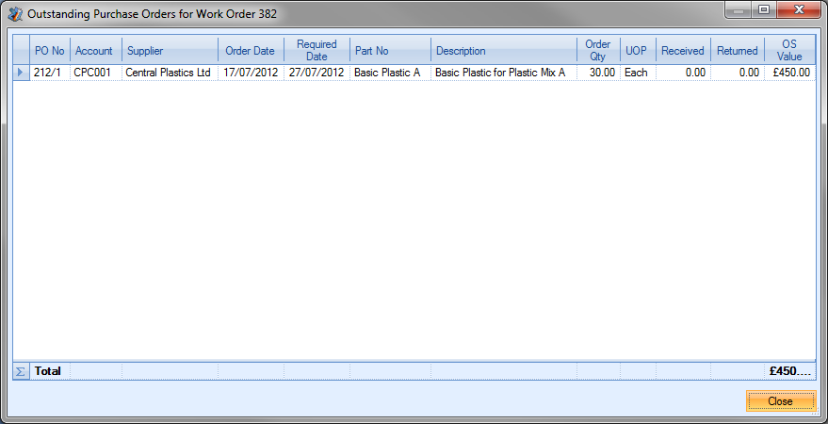Click the UOP column header
Screen dimensions: 828x424
pyautogui.click(x=637, y=51)
